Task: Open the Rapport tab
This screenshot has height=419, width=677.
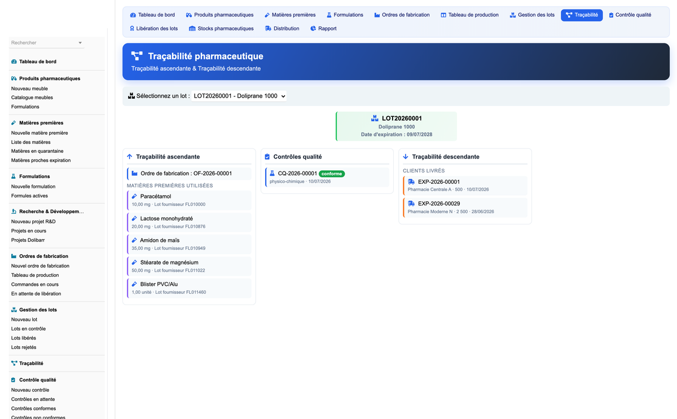Action: click(x=323, y=28)
